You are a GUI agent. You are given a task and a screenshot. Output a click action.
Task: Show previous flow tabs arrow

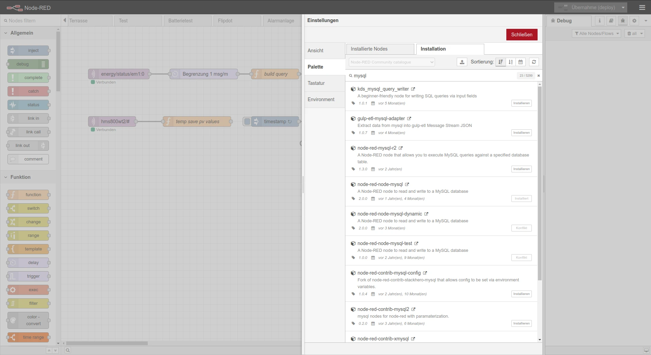pos(65,20)
